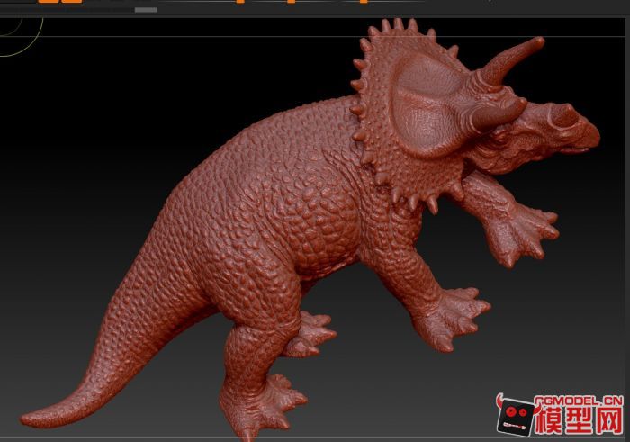This screenshot has width=630, height=442.
Task: Click the first orange slider marker at the top
Action: [239, 2]
